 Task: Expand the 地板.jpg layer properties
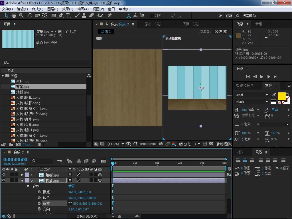click(x=22, y=175)
